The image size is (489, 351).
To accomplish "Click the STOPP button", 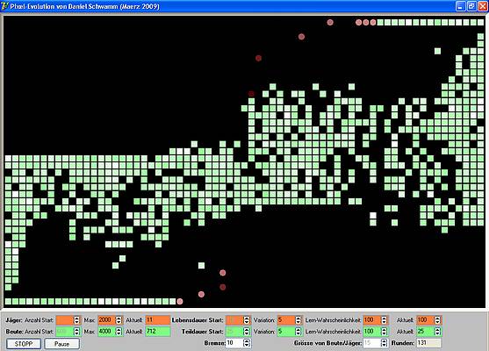I will [24, 344].
